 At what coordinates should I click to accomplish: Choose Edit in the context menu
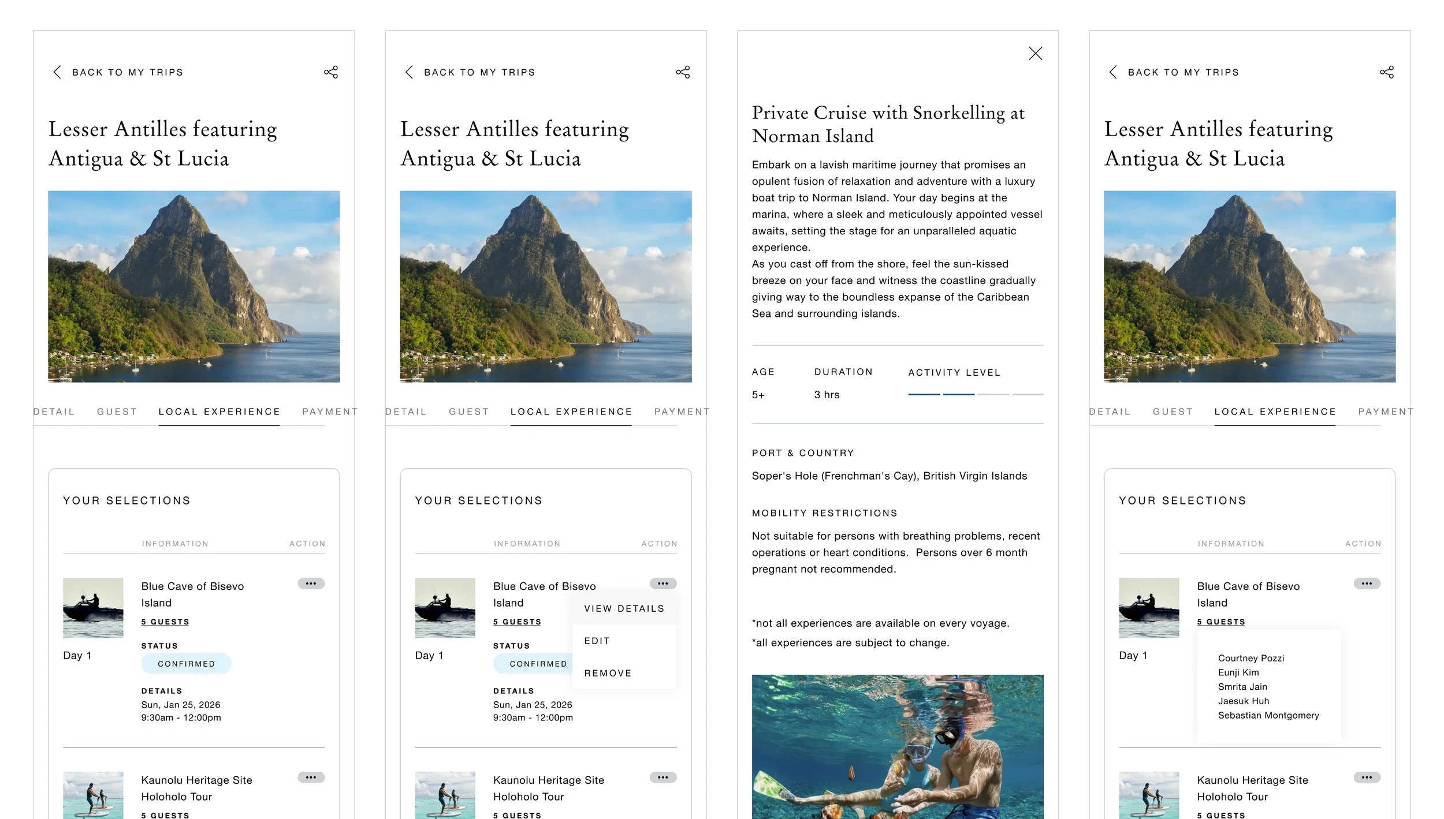[x=597, y=641]
